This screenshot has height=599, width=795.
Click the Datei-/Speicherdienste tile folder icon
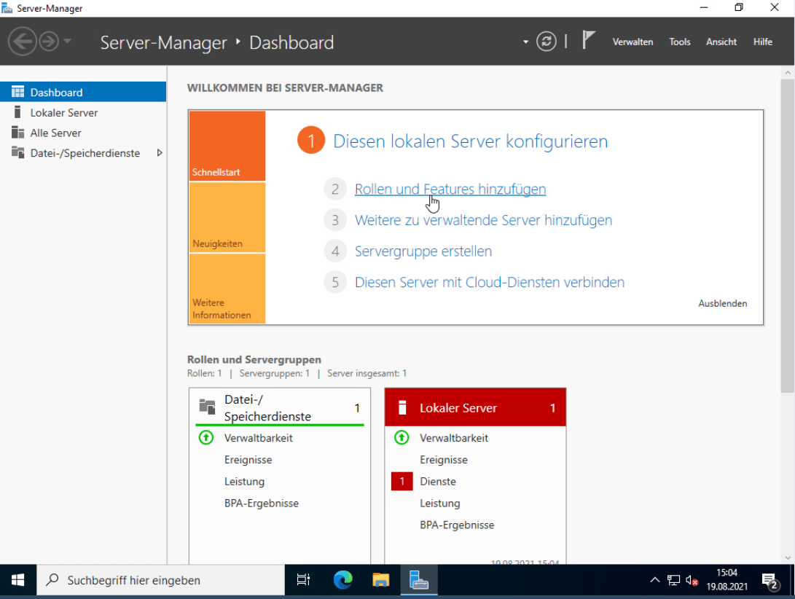click(207, 407)
